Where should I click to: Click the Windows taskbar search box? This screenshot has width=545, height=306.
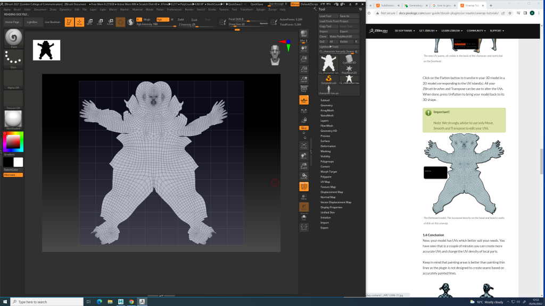coord(47,302)
